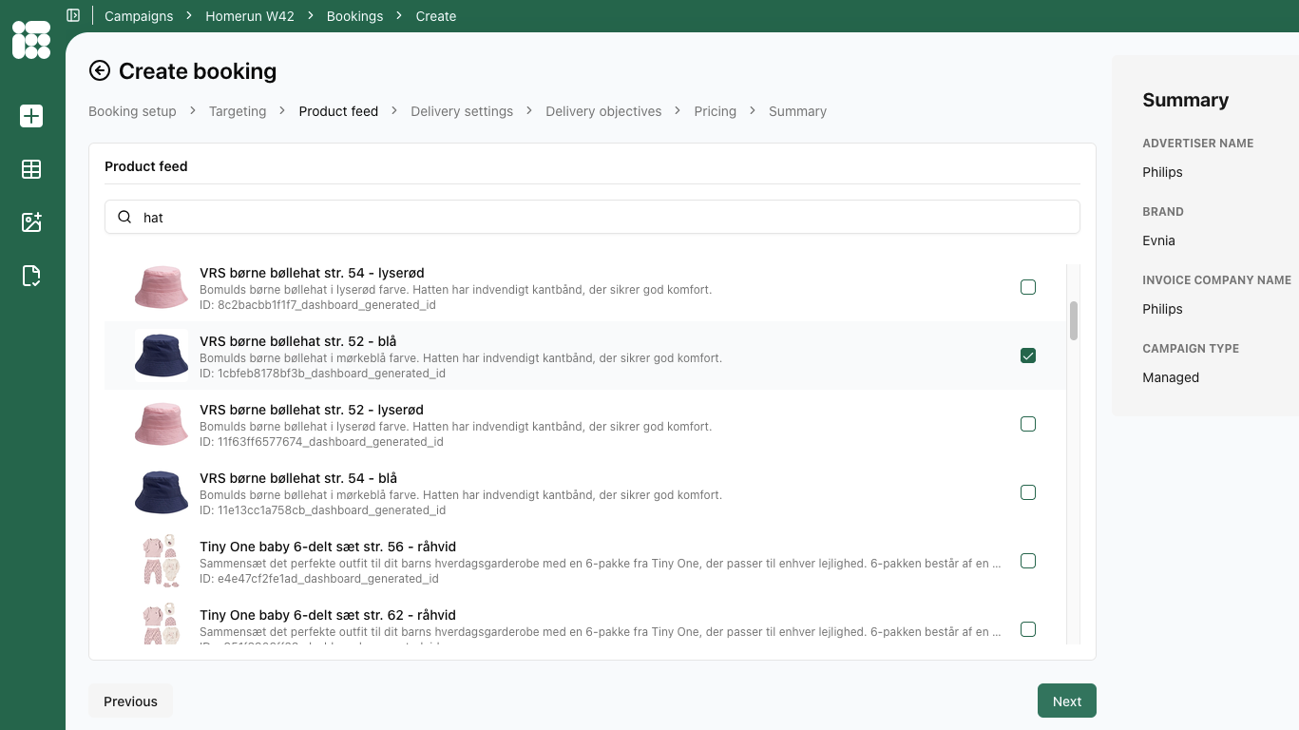Open the table grid icon in the sidebar
The height and width of the screenshot is (730, 1299).
point(31,169)
